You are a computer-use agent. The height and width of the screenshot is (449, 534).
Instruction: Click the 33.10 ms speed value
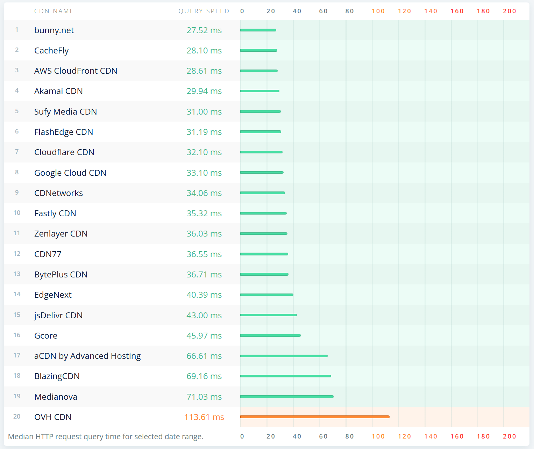204,173
